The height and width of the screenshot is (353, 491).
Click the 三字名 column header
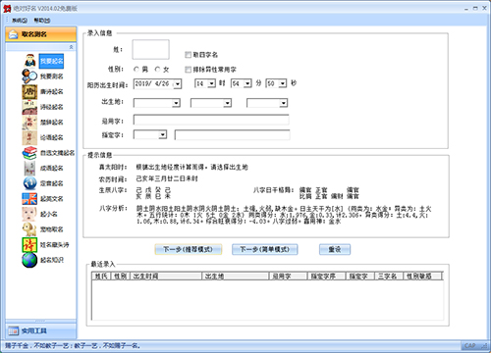click(x=389, y=277)
